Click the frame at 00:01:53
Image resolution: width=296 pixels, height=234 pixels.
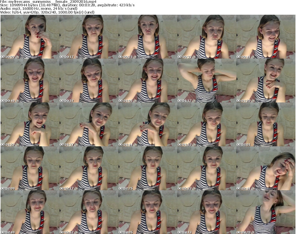(207, 125)
